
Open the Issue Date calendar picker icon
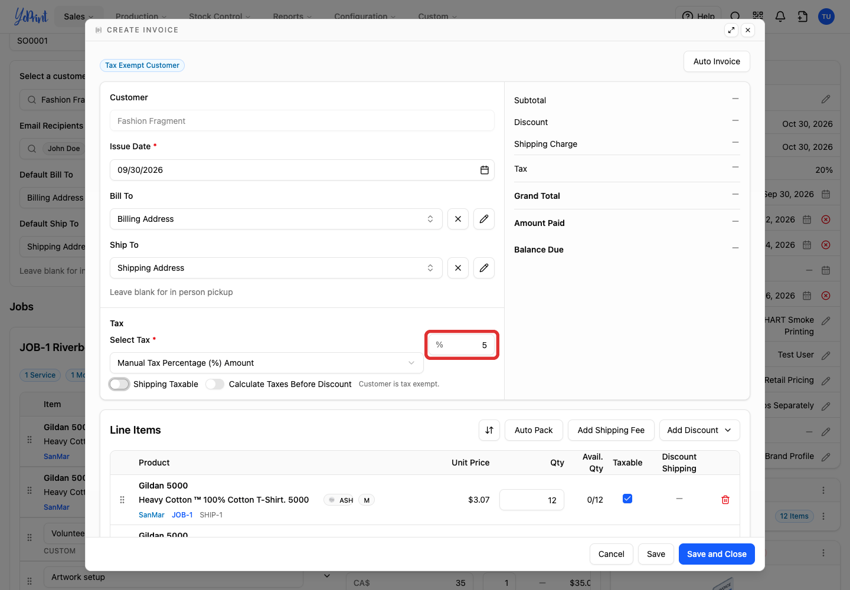(484, 170)
